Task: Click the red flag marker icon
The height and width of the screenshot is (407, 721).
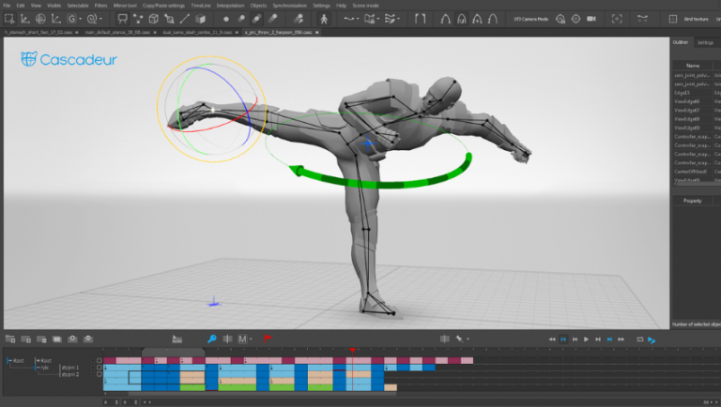Action: (x=268, y=339)
